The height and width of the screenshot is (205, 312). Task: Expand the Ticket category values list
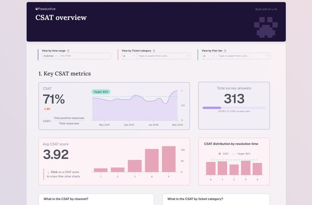pyautogui.click(x=188, y=56)
